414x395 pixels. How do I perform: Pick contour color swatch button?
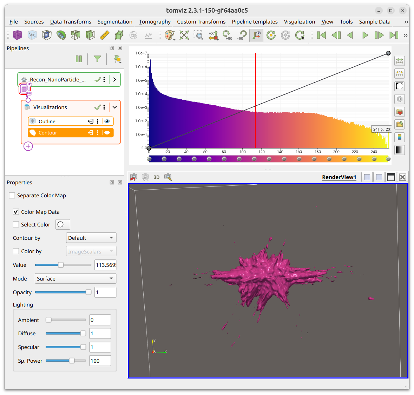tap(63, 224)
